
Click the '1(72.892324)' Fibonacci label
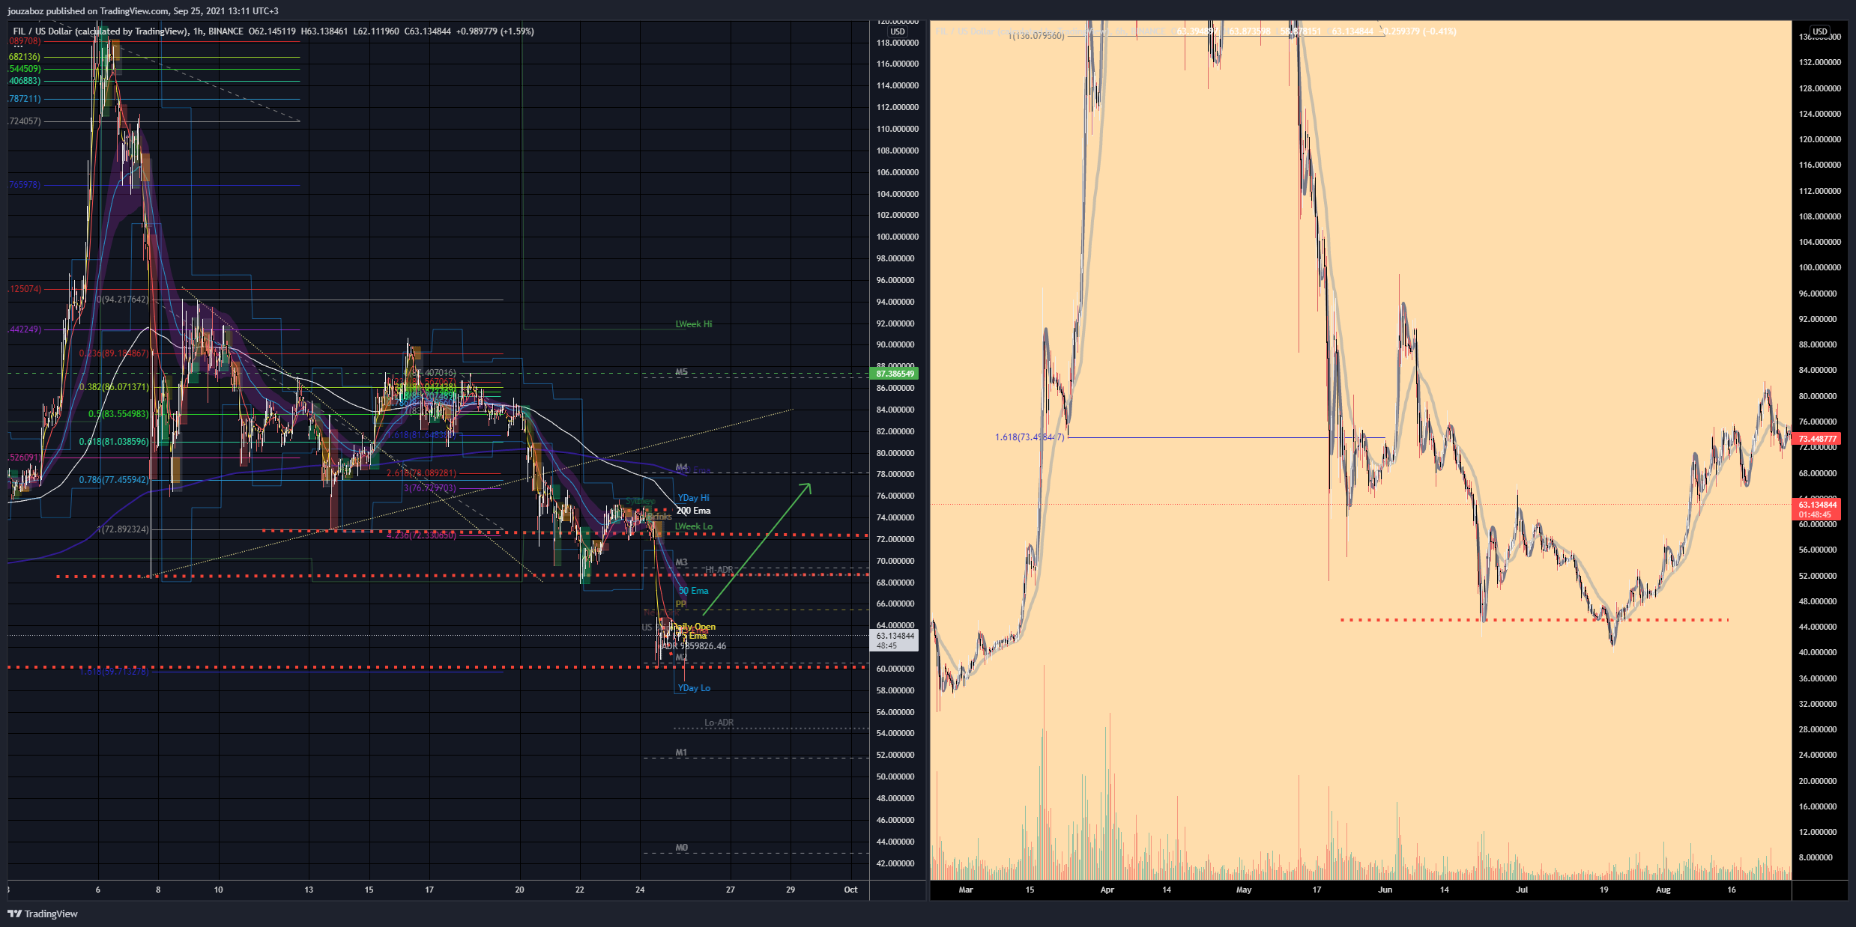pos(123,529)
